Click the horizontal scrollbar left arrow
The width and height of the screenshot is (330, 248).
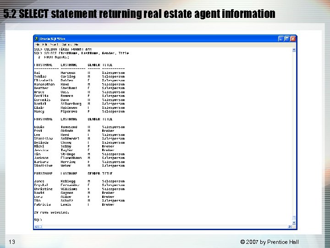coord(36,227)
